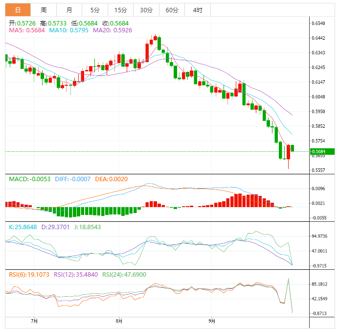Click the RSI(24):47.6900 label
Viewport: 339px width, 332px height.
tap(124, 275)
